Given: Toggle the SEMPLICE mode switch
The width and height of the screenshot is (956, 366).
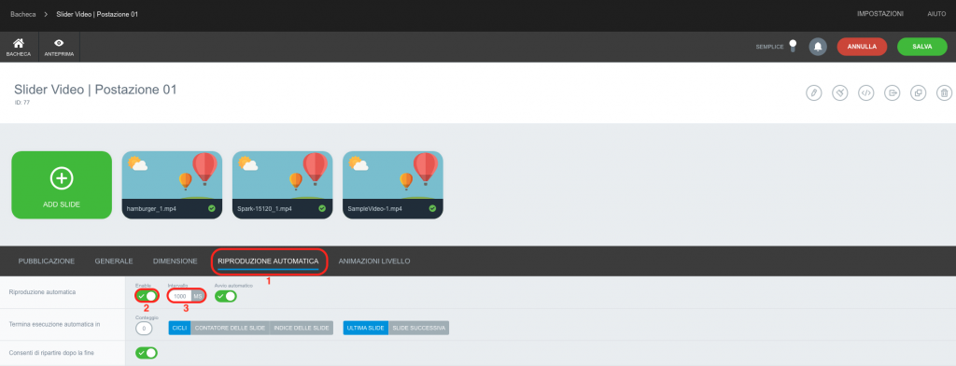Looking at the screenshot, I should pyautogui.click(x=793, y=46).
